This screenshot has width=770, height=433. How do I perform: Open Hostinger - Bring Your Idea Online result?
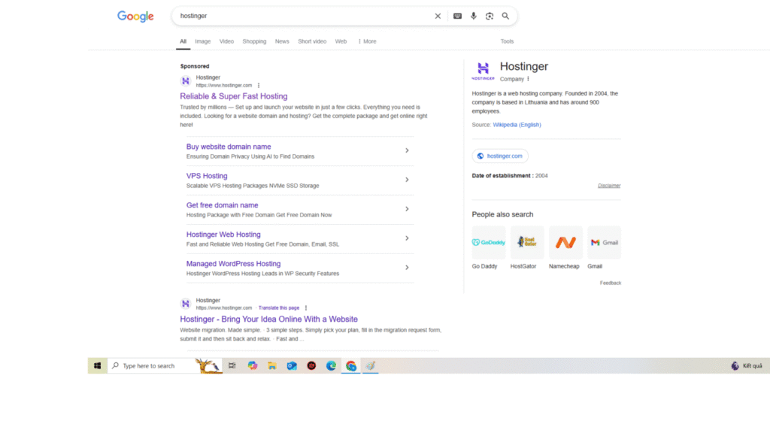268,319
